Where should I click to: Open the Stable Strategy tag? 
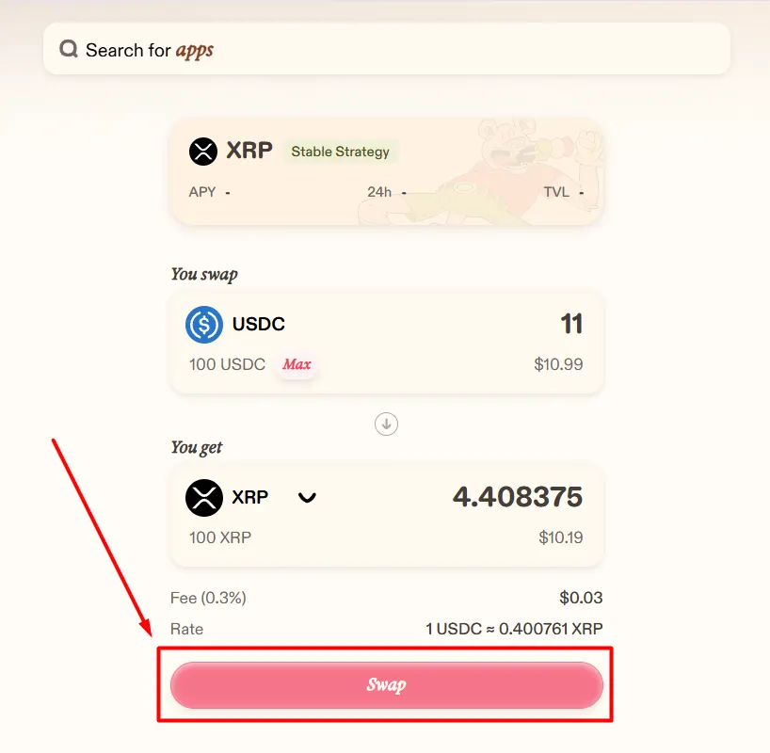(341, 152)
